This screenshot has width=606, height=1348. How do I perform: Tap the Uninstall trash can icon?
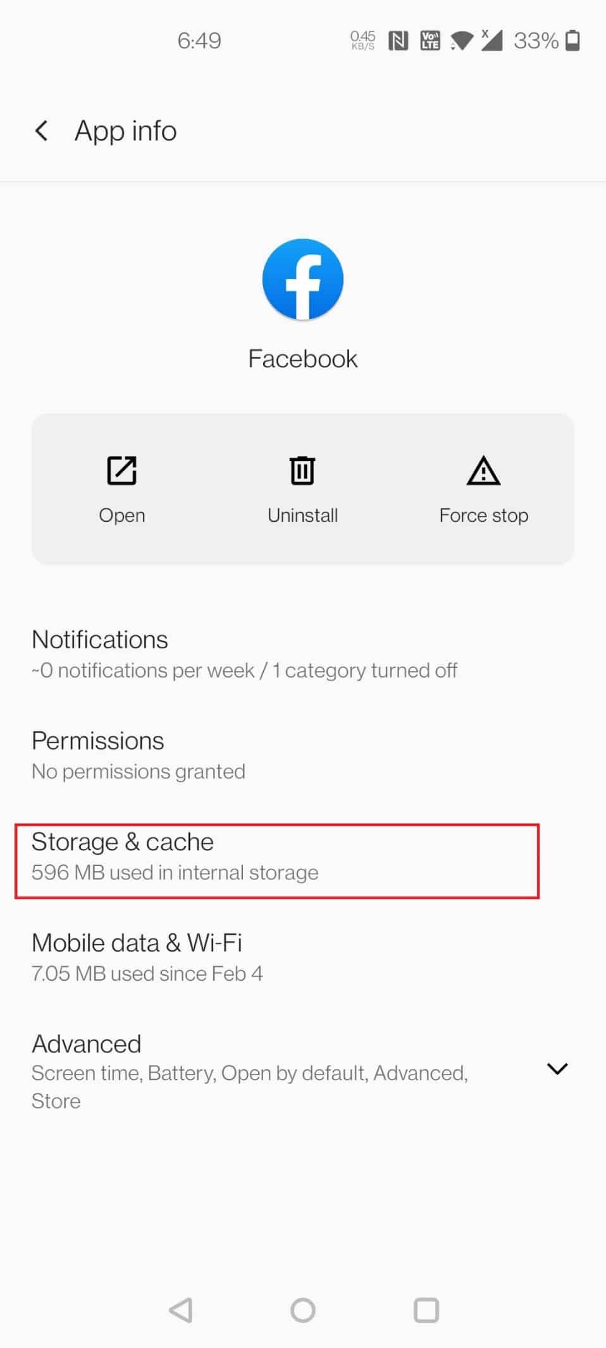302,470
